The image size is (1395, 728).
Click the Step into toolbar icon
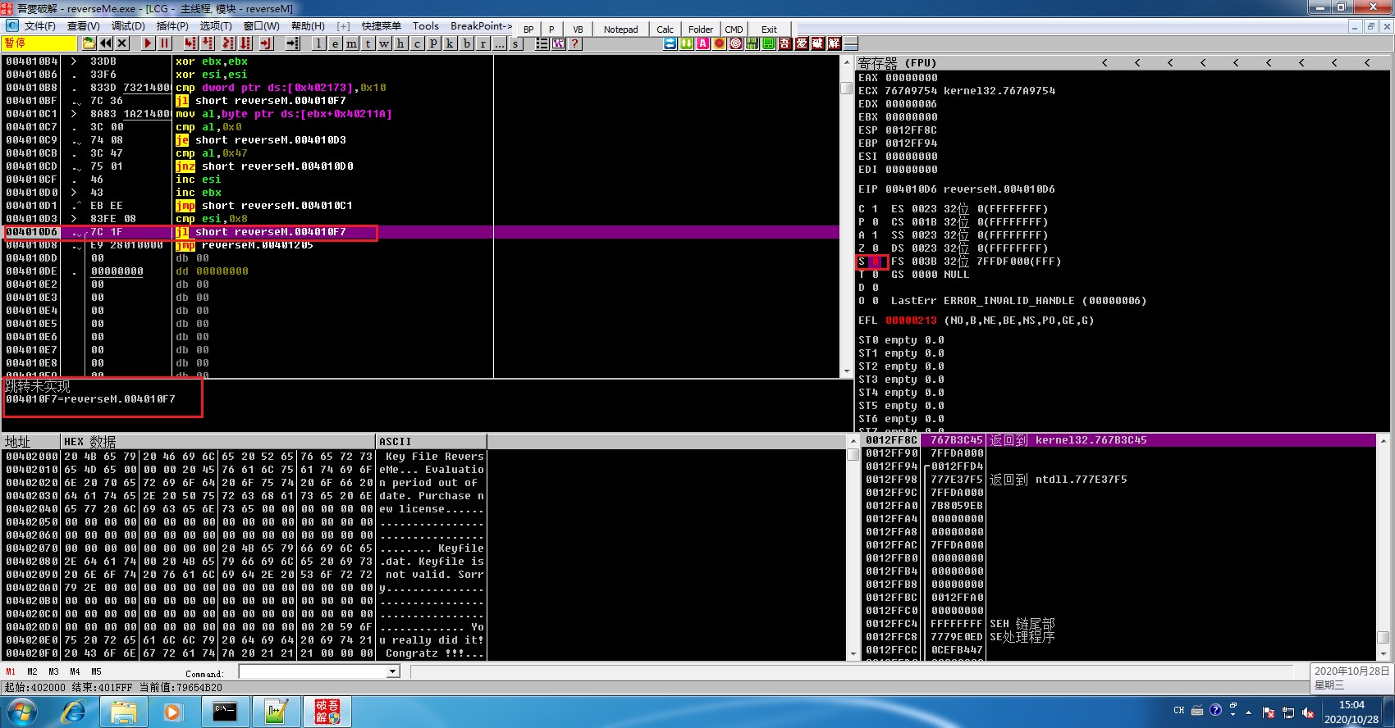point(190,43)
